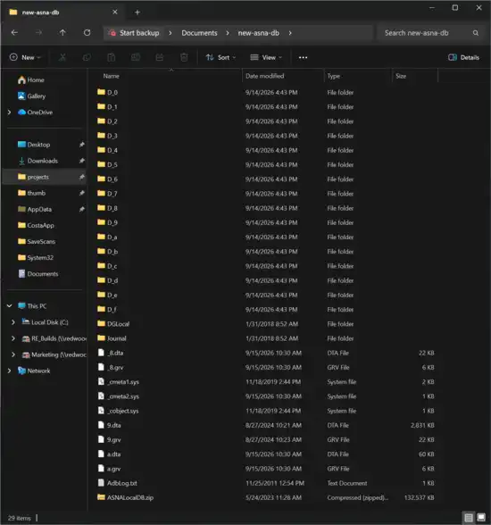Select This PC in navigation pane
This screenshot has width=491, height=525.
click(x=32, y=306)
